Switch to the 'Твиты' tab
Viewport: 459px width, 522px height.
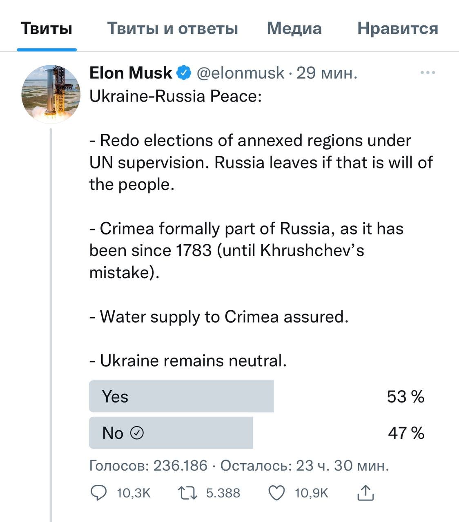click(x=47, y=29)
